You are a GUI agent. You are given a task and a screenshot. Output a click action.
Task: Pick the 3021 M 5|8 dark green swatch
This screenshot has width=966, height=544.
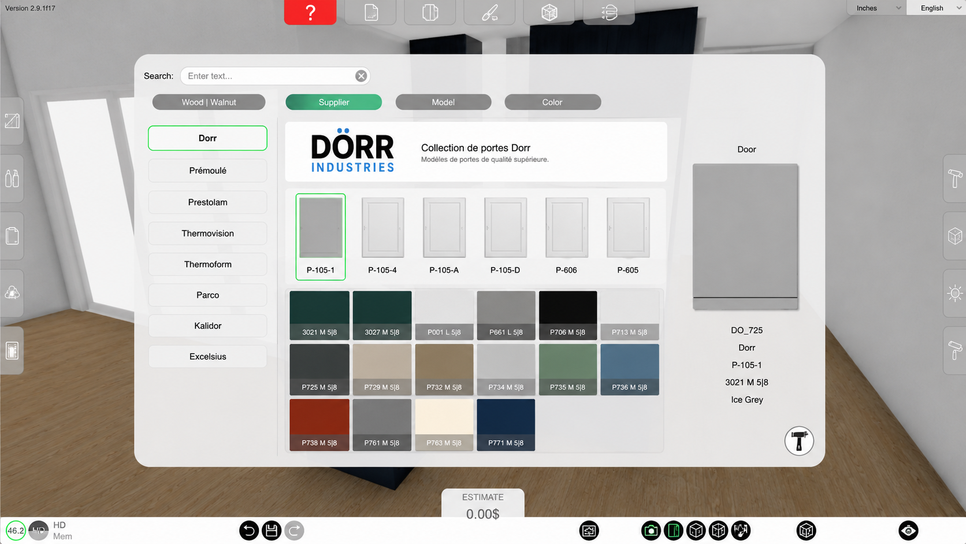319,315
